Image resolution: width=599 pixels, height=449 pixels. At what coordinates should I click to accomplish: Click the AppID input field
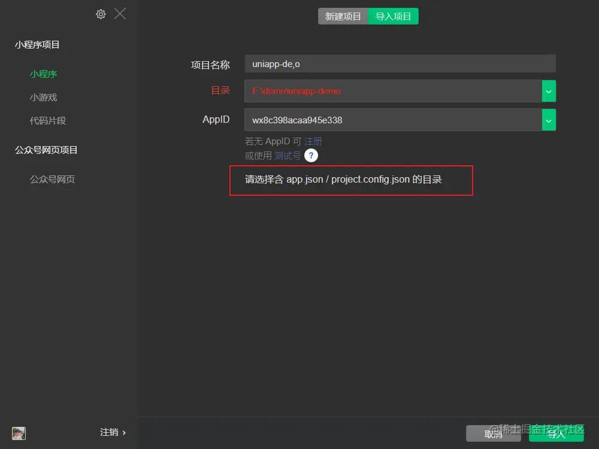(x=393, y=120)
